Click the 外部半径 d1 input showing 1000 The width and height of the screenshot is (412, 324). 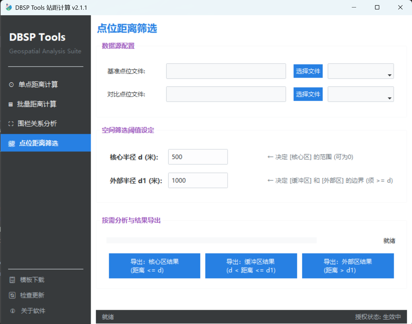click(198, 180)
